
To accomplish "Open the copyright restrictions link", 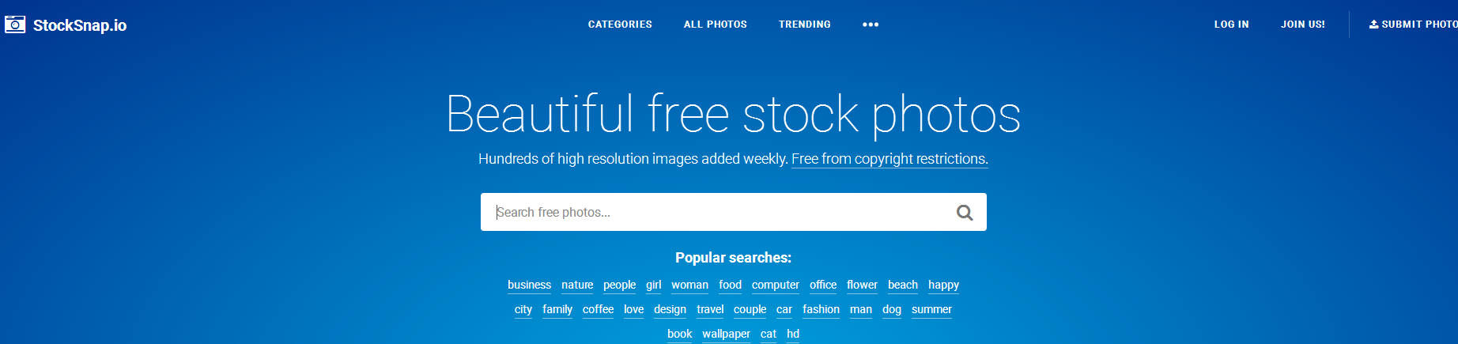I will (890, 159).
